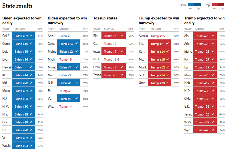Click the Texas Trump +6 result cell
228x151 pixels.
click(114, 75)
